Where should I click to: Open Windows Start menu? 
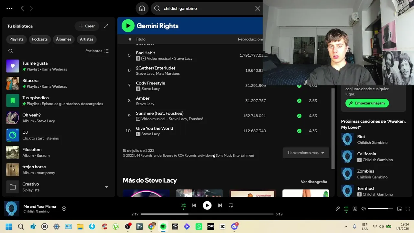pos(9,227)
